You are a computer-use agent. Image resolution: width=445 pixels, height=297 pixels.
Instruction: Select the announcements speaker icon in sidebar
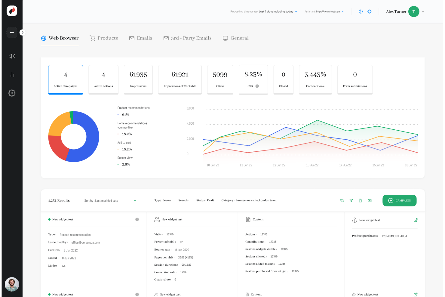coord(12,56)
